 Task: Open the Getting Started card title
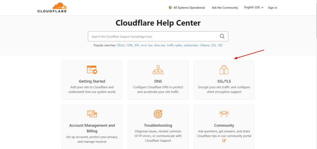[x=92, y=81]
